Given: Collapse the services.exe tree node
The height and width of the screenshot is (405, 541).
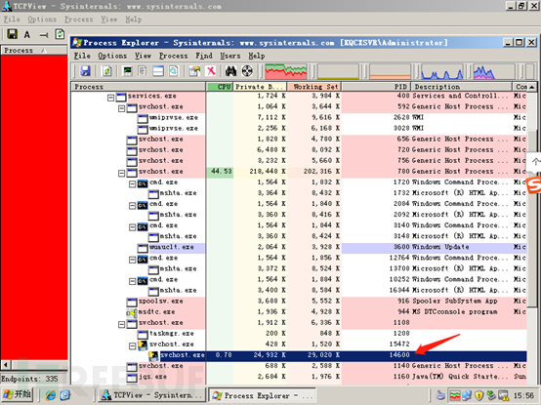Looking at the screenshot, I should 110,98.
